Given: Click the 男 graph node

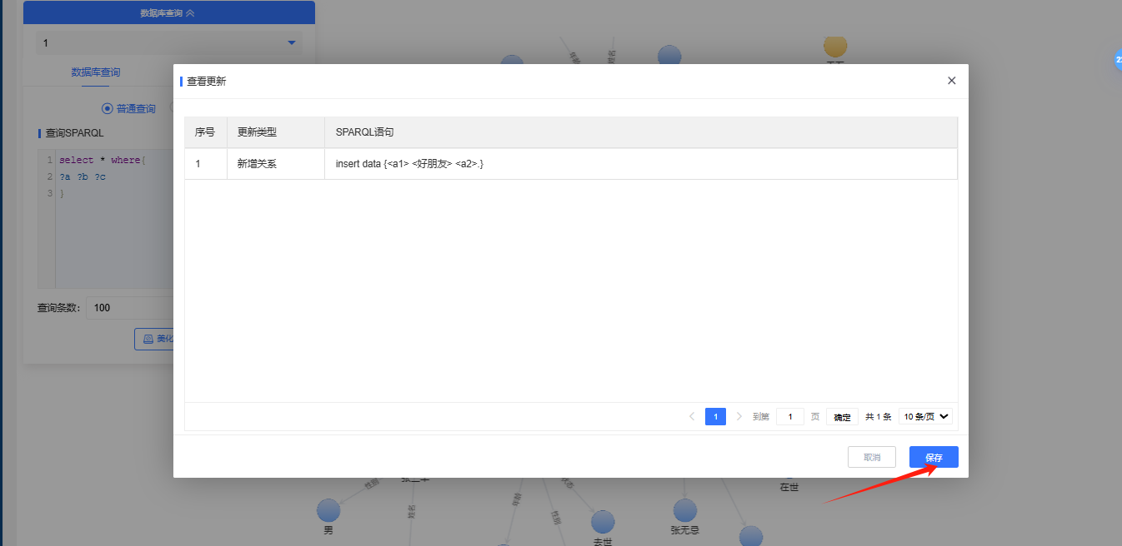Looking at the screenshot, I should point(328,511).
